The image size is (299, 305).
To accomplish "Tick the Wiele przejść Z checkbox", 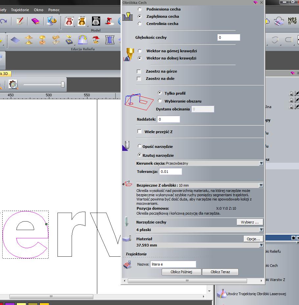I will click(139, 131).
